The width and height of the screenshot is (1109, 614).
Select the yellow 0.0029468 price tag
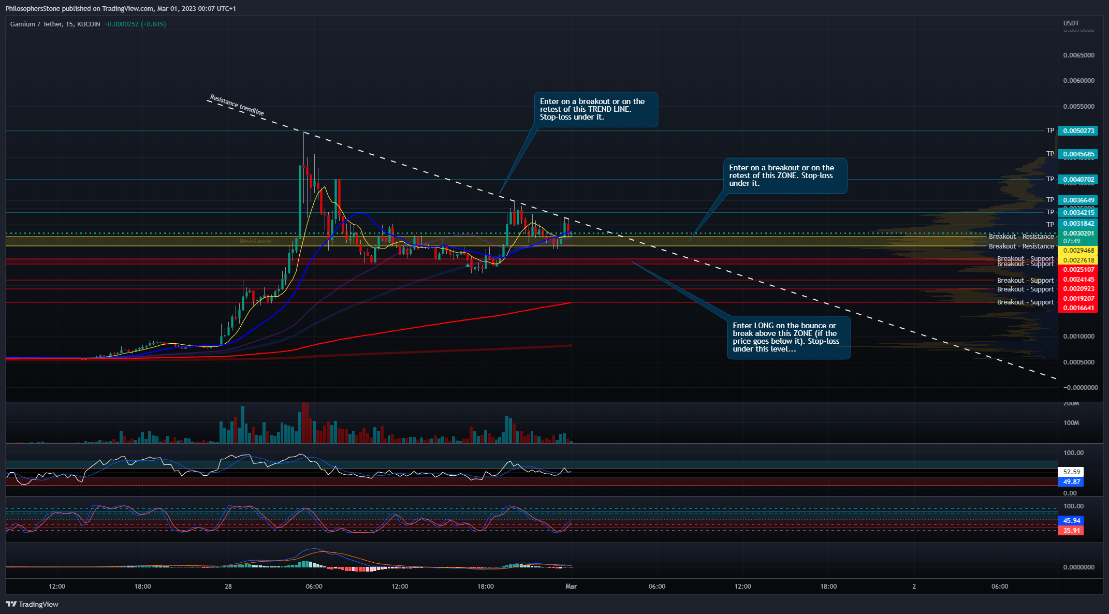click(1078, 251)
